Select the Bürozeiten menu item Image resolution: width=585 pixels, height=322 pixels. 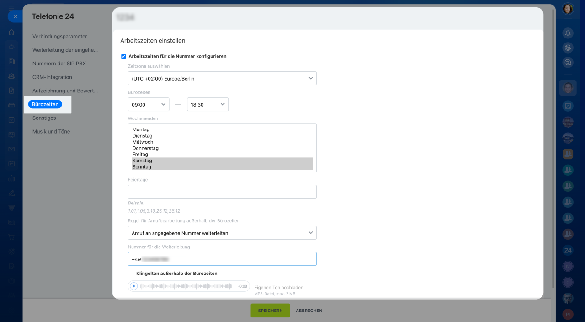click(x=45, y=104)
